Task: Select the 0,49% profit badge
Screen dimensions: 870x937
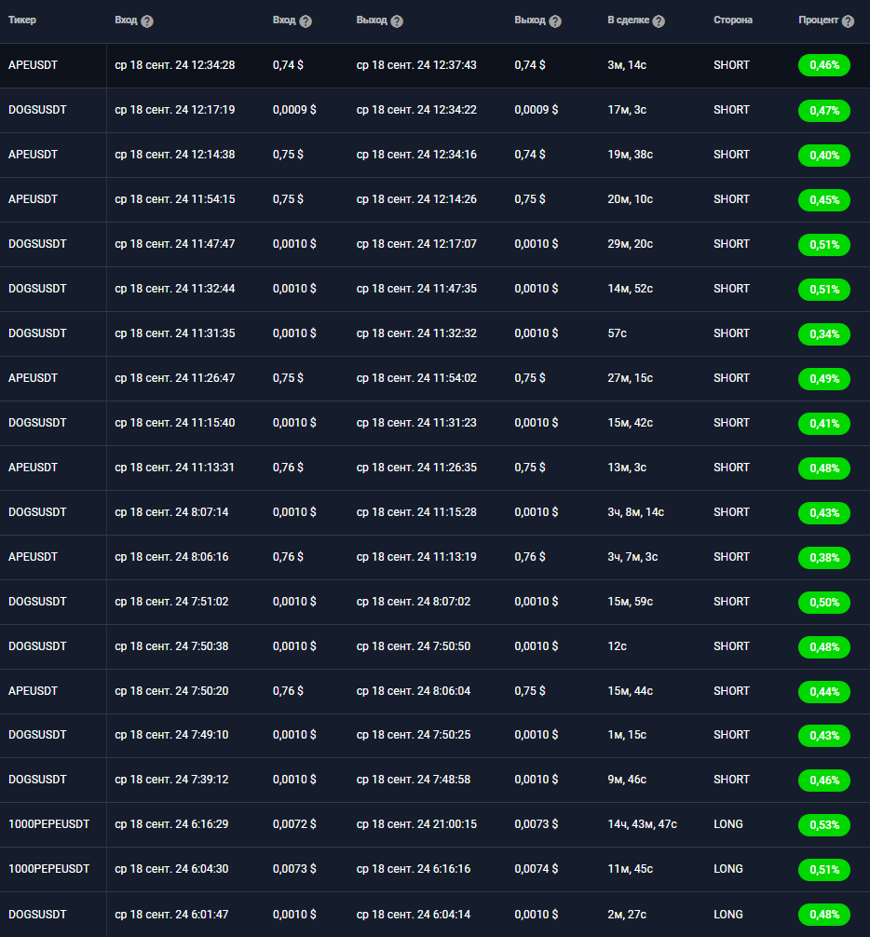Action: coord(824,379)
